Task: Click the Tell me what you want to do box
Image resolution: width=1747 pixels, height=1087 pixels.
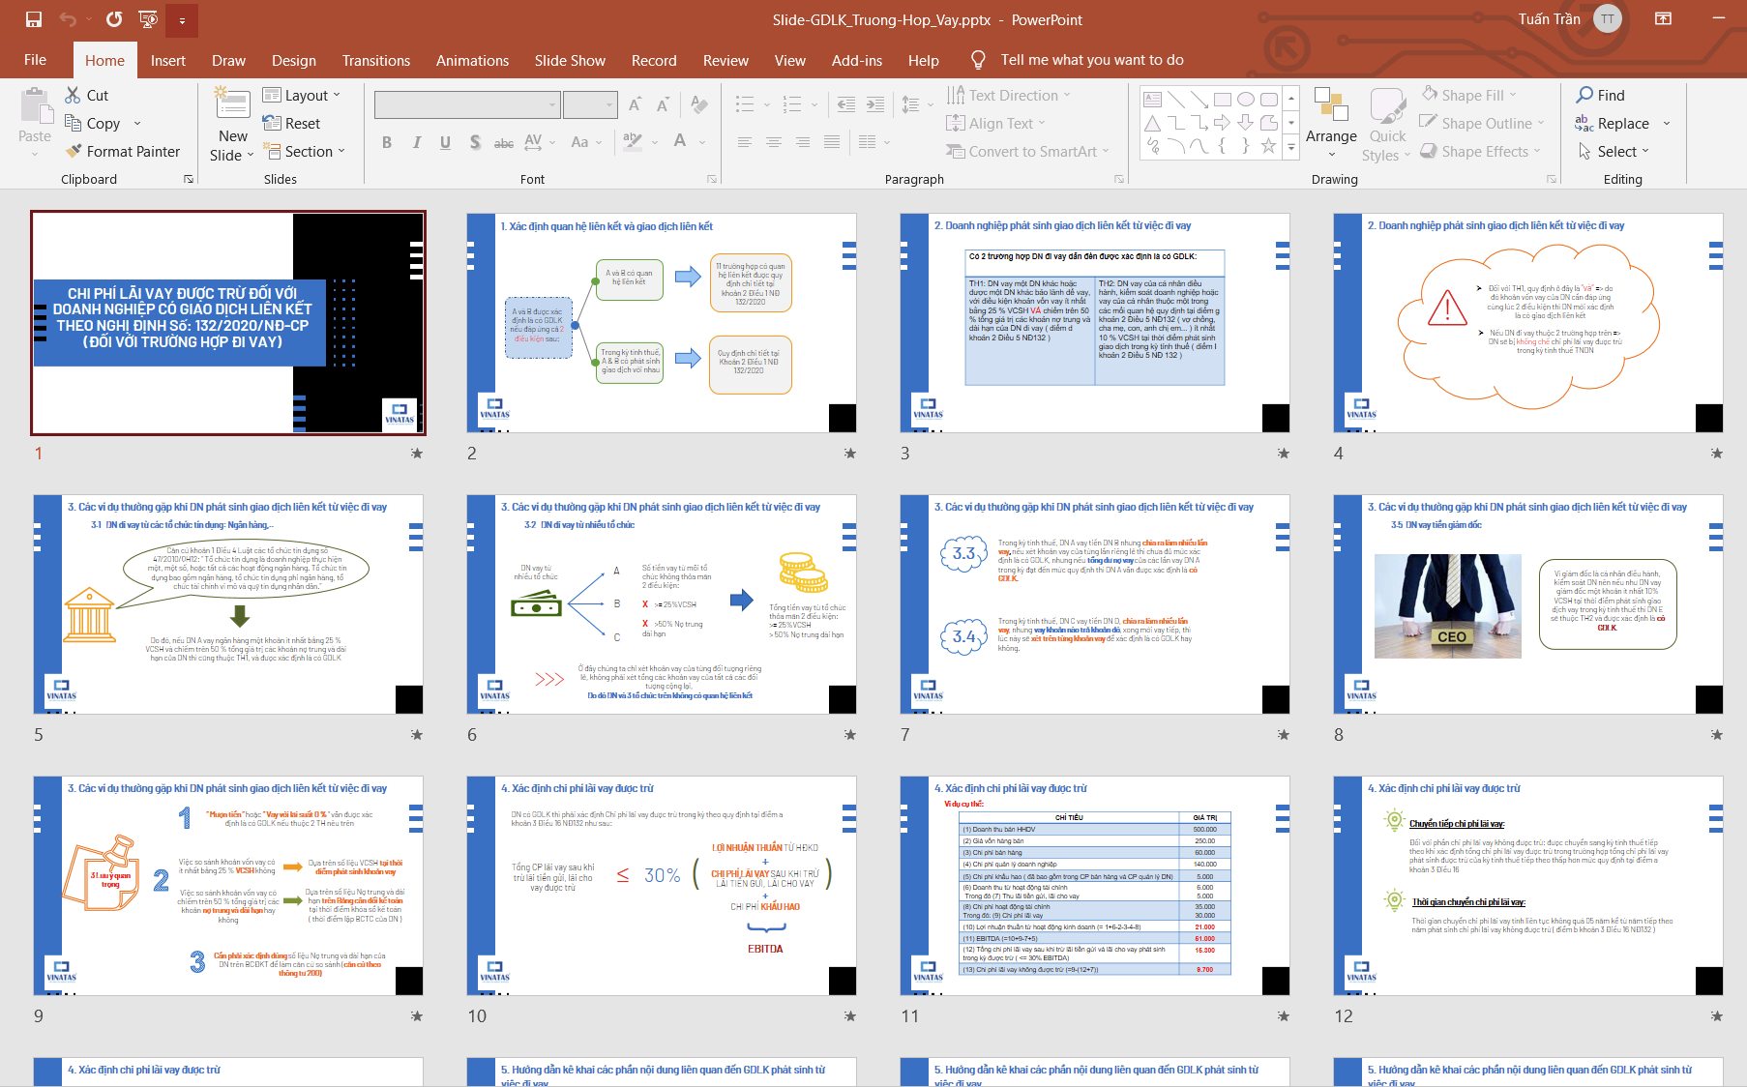Action: [x=1091, y=60]
